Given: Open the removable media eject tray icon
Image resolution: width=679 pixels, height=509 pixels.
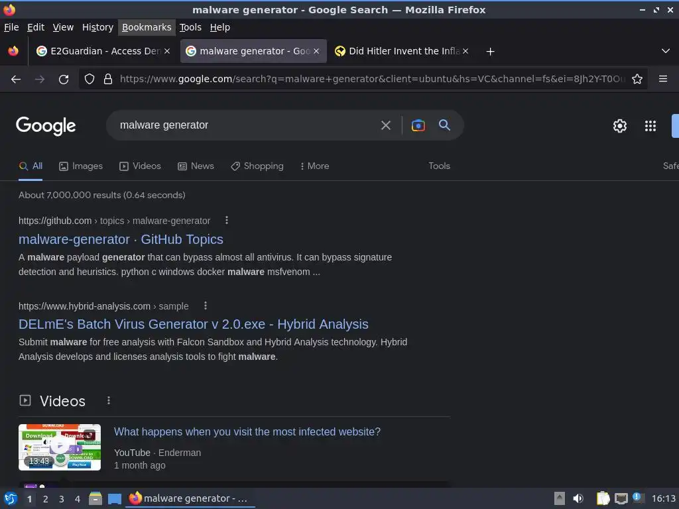Looking at the screenshot, I should [x=560, y=498].
